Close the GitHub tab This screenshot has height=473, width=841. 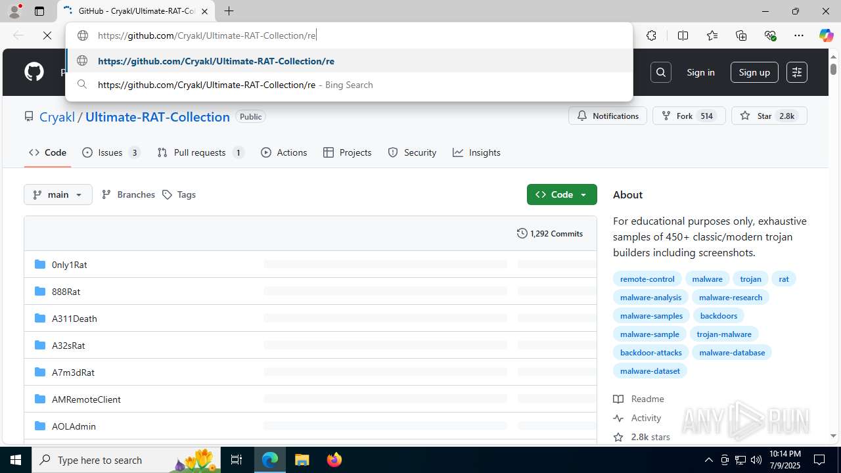click(x=204, y=11)
